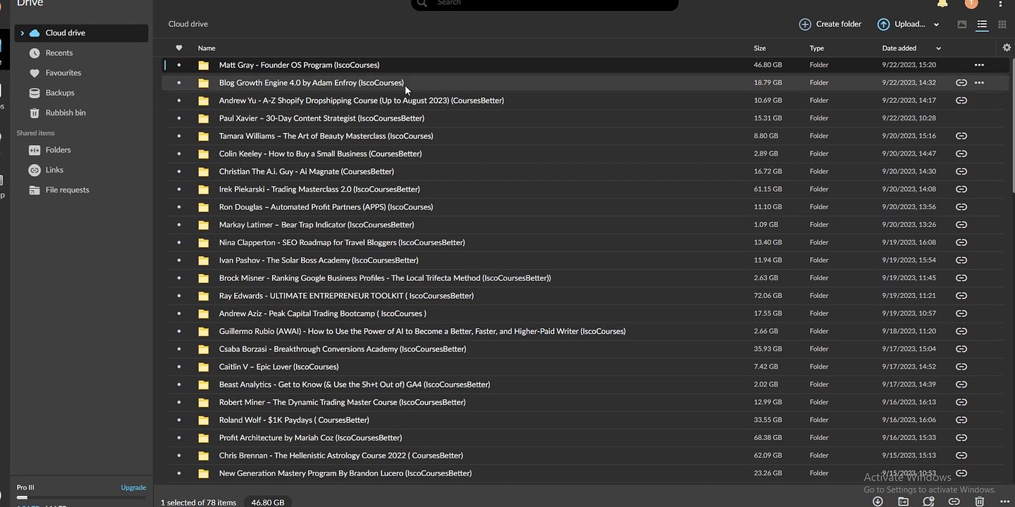Image resolution: width=1015 pixels, height=507 pixels.
Task: Click link icon on Irek Piekarski row
Action: 961,189
